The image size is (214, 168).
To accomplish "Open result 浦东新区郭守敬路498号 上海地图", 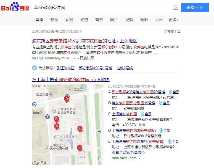I will pos(84,41).
